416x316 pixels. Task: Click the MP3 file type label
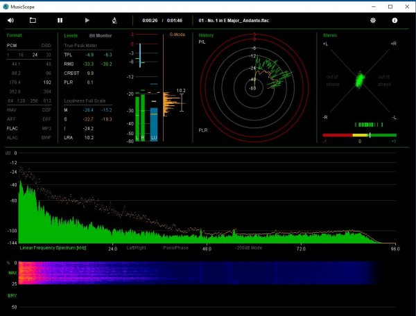pos(46,129)
